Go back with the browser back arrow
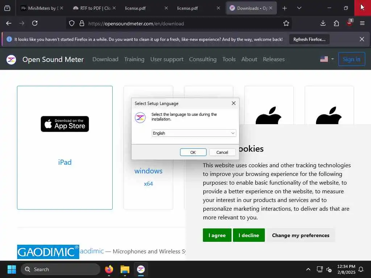The width and height of the screenshot is (371, 278). [x=9, y=23]
